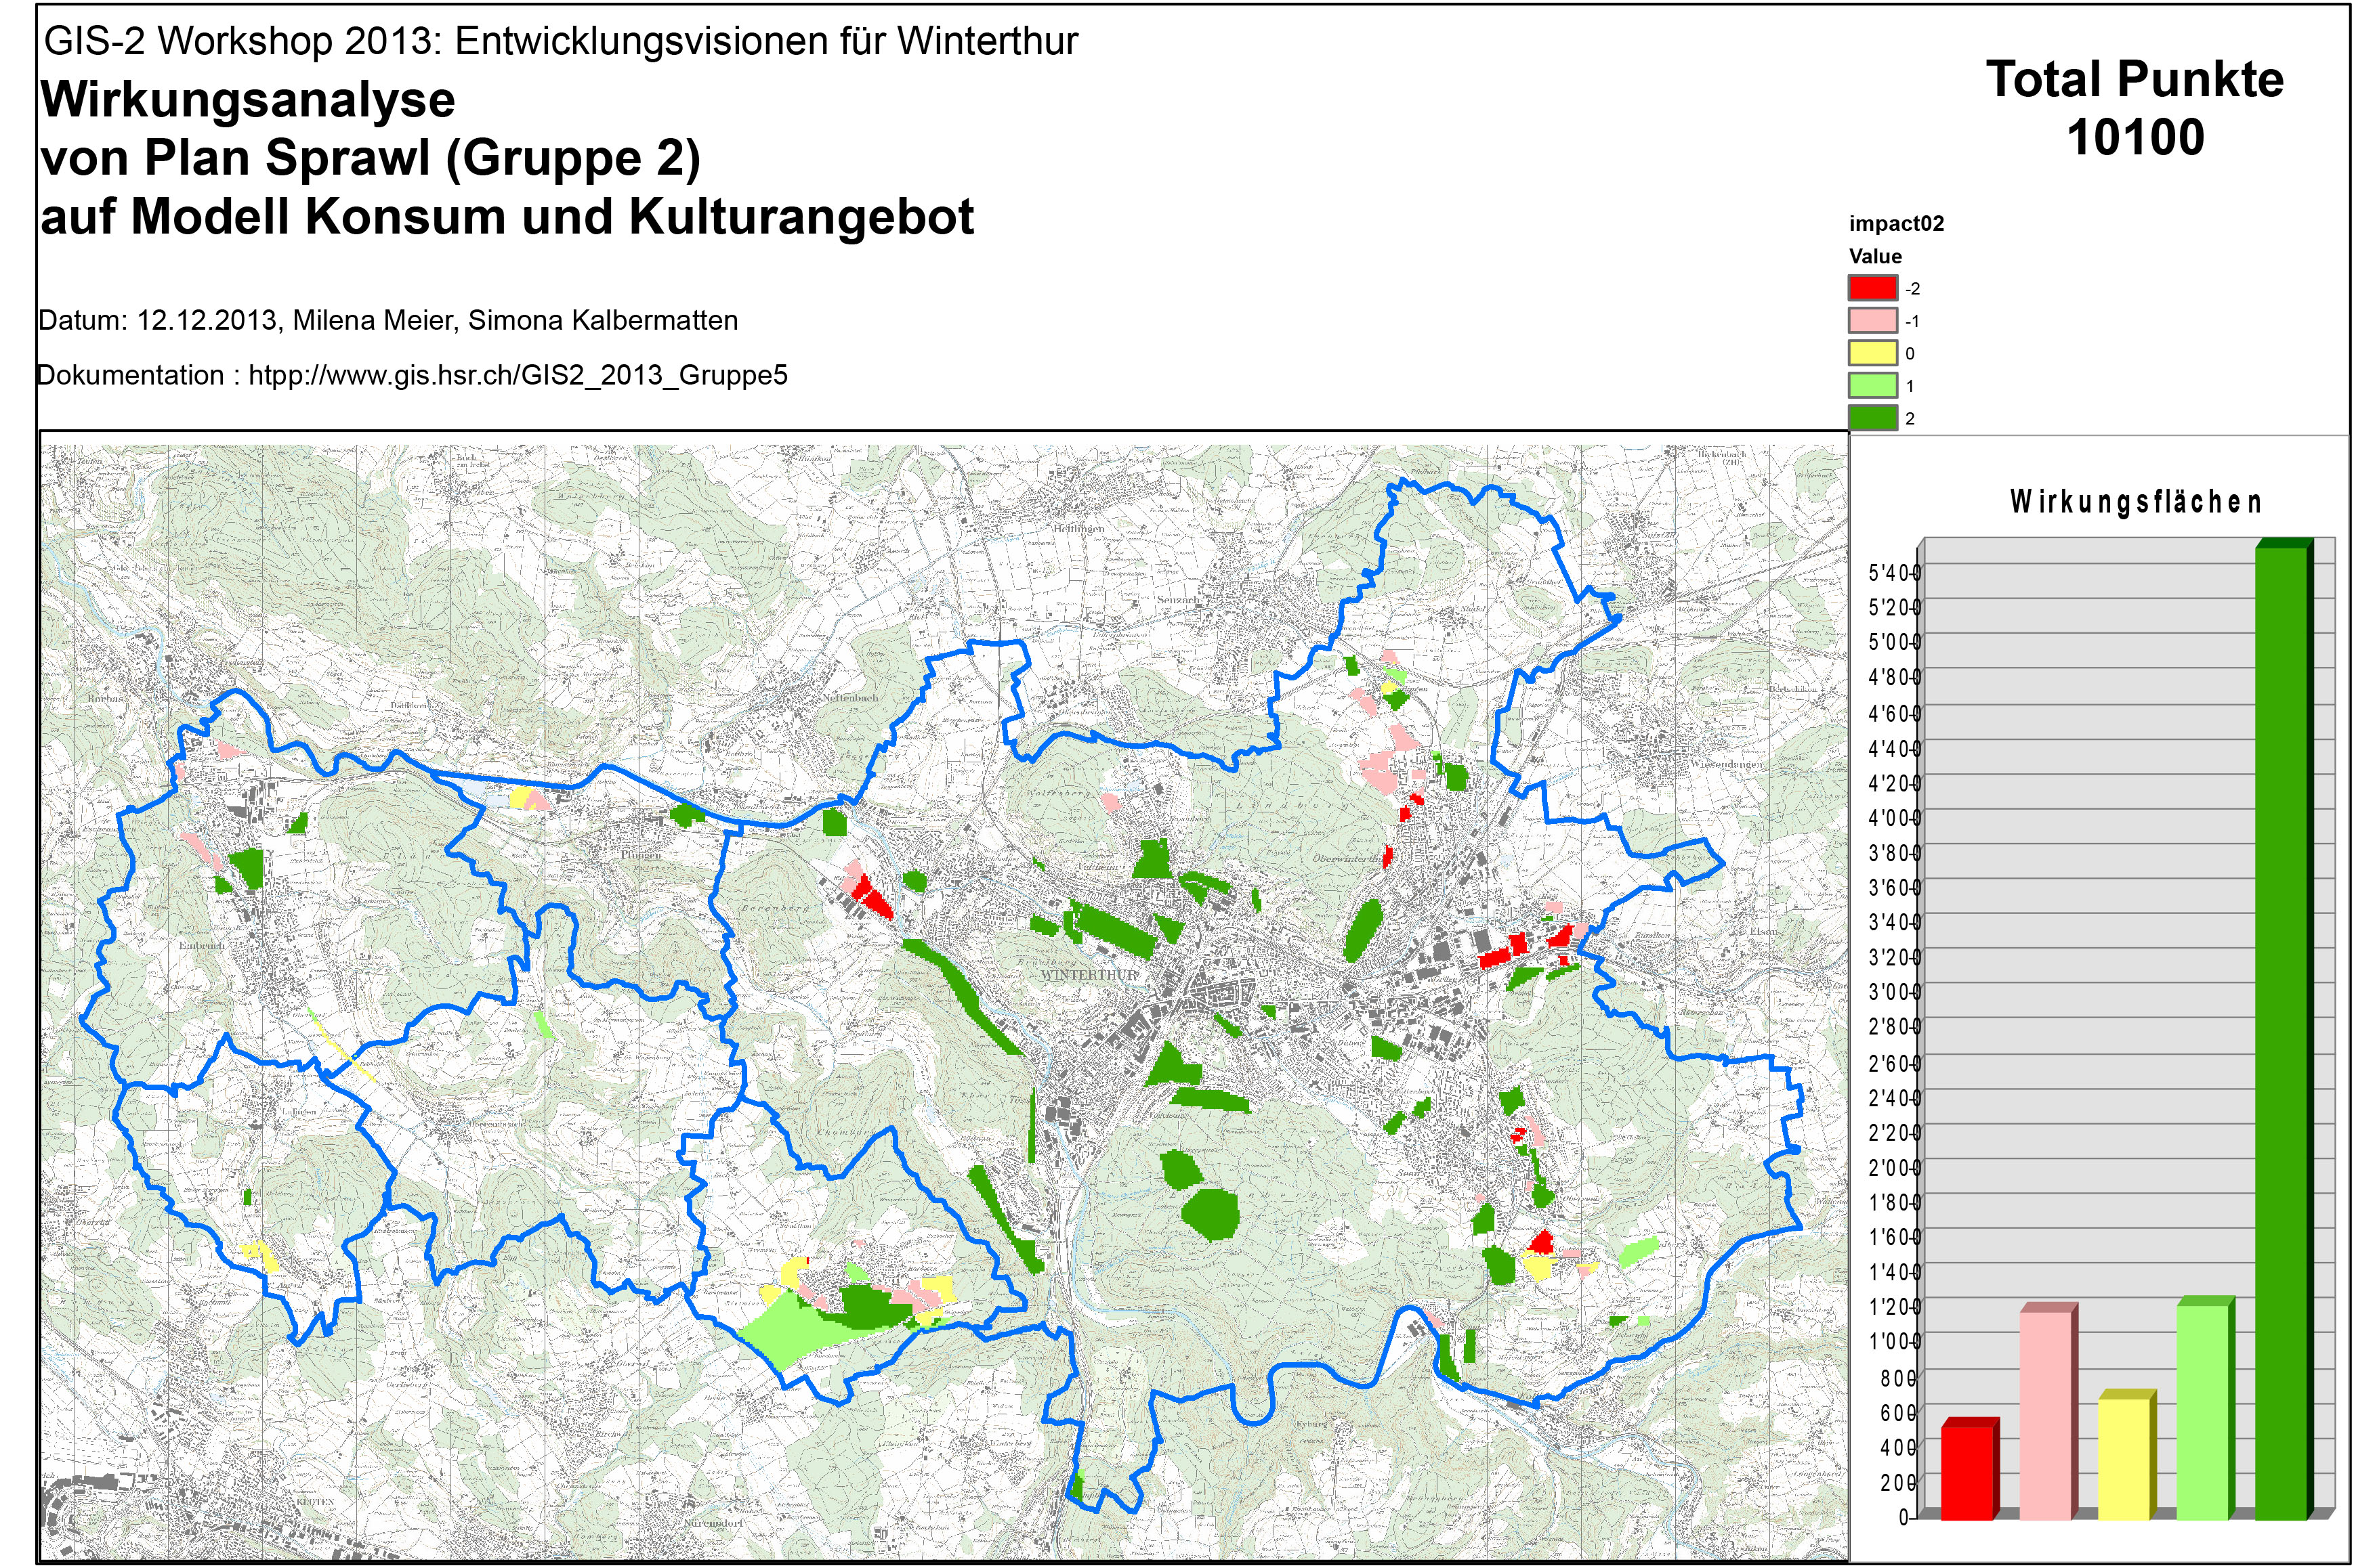
Task: Click the dark green 2 legend swatch
Action: click(x=1872, y=418)
